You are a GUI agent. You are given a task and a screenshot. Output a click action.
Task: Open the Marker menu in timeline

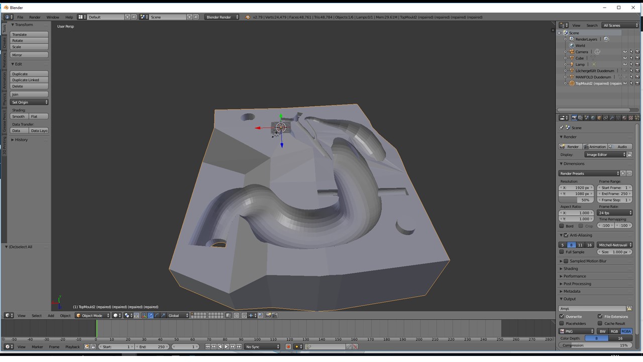tap(37, 346)
